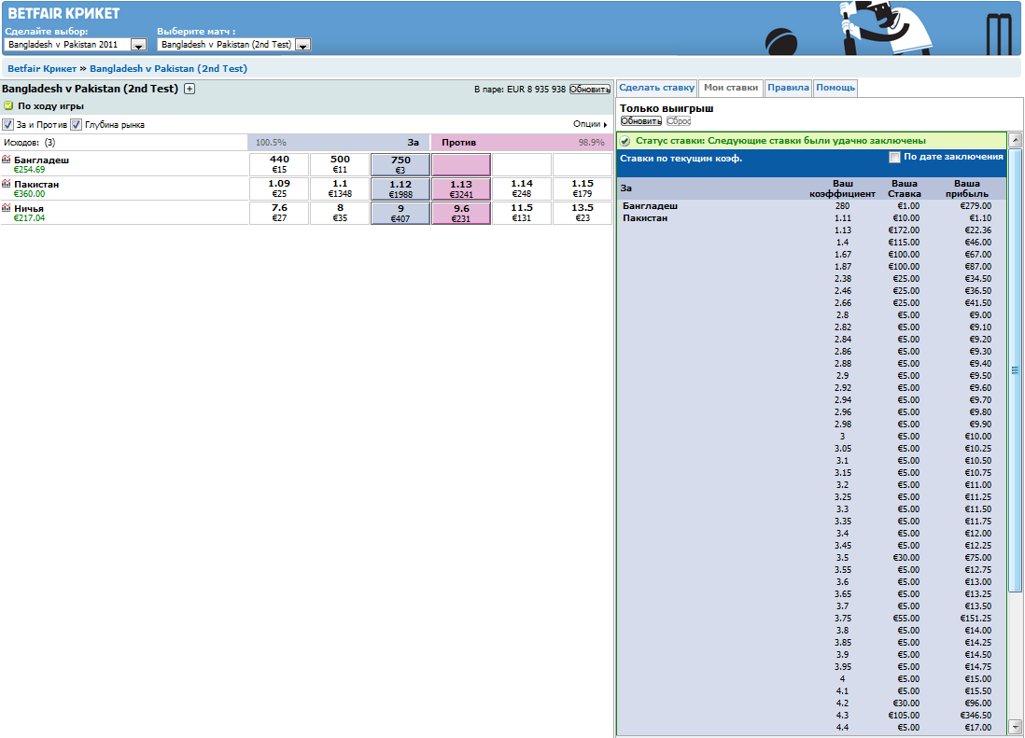
Task: Click the Против column header
Action: click(459, 143)
